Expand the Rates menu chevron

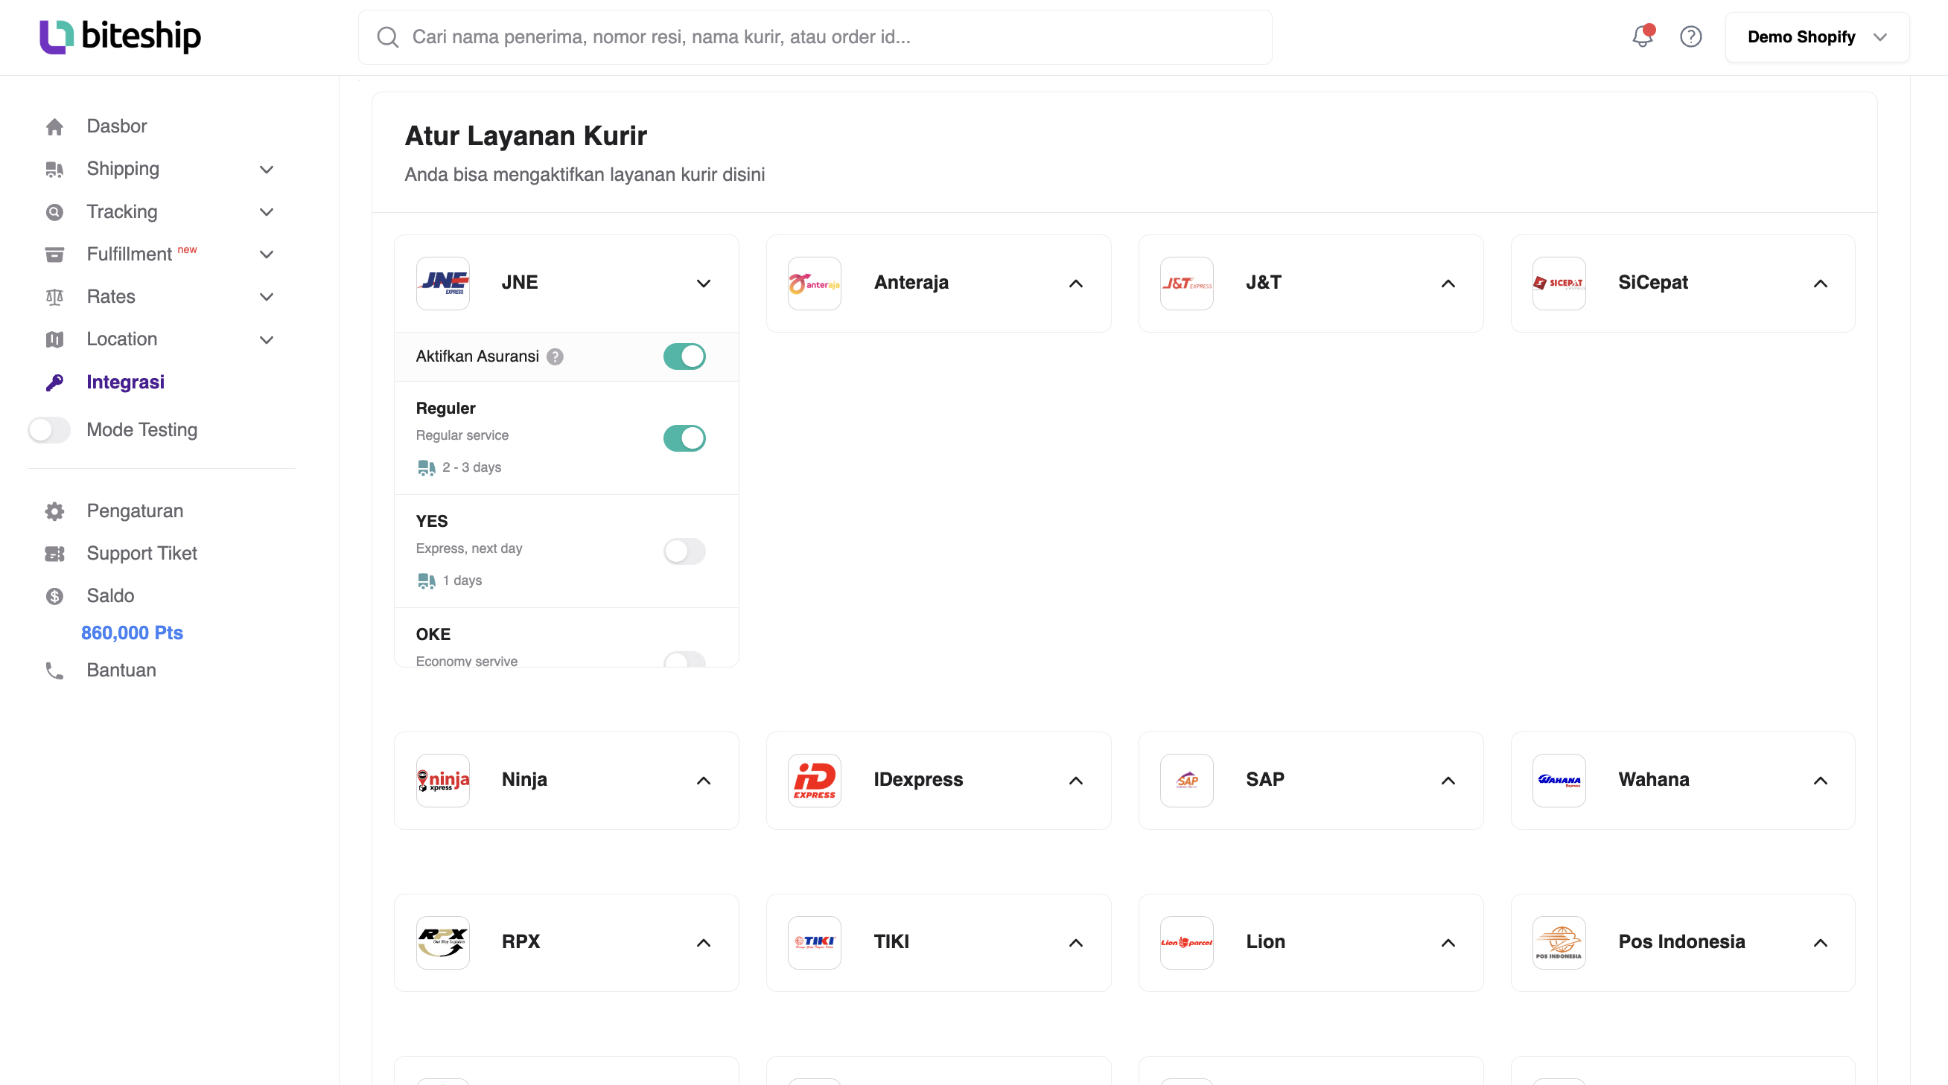click(x=266, y=297)
